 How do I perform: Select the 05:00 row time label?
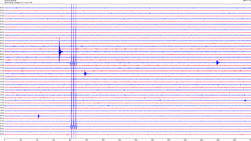tap(2, 35)
